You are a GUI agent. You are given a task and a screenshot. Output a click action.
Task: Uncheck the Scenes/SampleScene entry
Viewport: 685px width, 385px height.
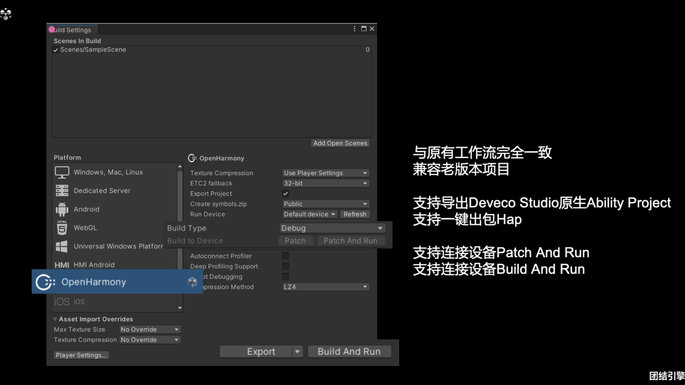tap(55, 49)
